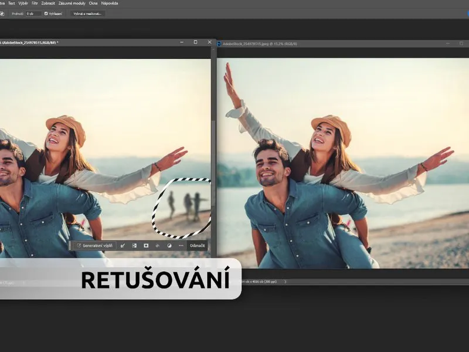Open the Text menu

(x=12, y=4)
